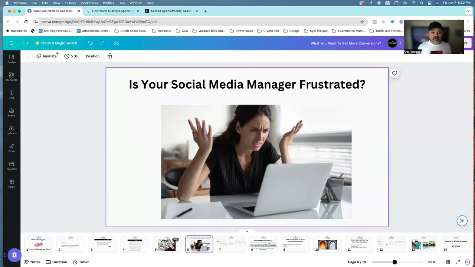Switch to the How much business tab
The height and width of the screenshot is (267, 475).
point(112,11)
